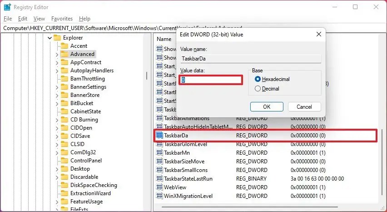Click the Registry Editor app icon in title bar
Viewport: 387px width, 212px height.
click(7, 7)
